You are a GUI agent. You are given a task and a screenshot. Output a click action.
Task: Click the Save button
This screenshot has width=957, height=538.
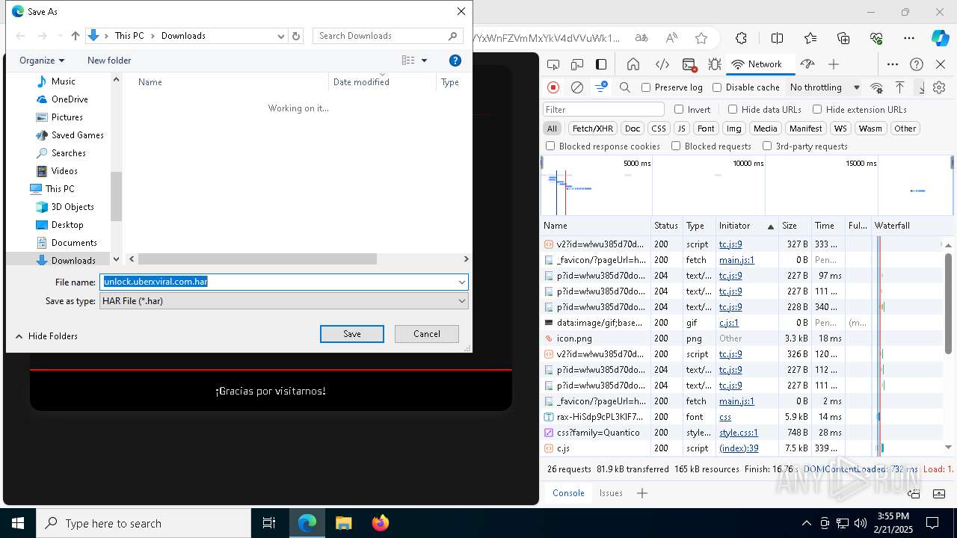point(352,334)
